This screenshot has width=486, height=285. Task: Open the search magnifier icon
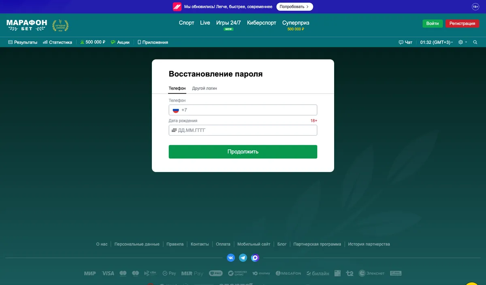[x=475, y=42]
